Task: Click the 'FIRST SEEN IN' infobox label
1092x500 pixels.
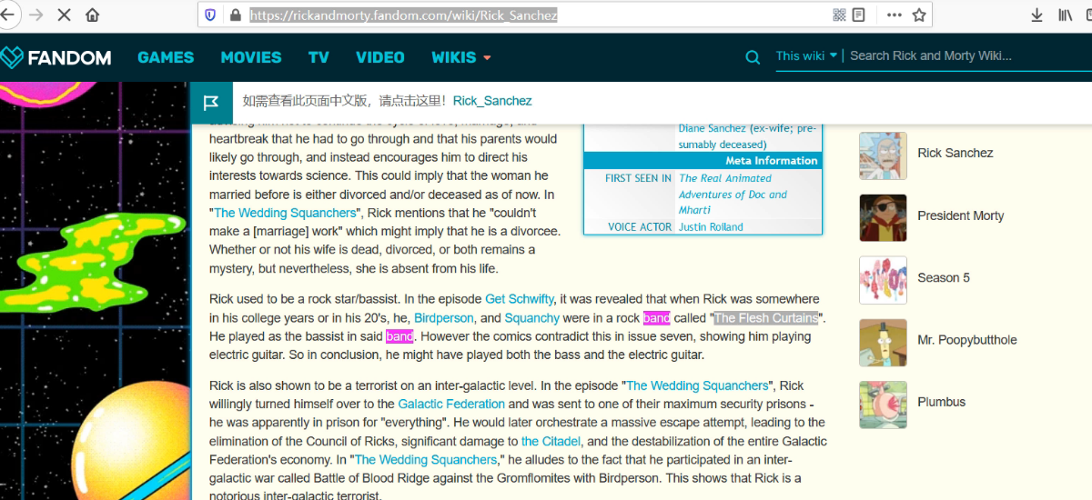Action: point(639,178)
